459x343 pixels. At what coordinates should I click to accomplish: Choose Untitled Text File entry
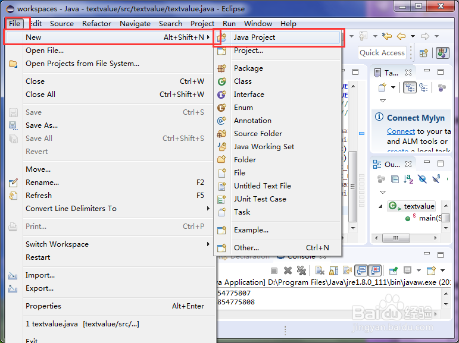277,186
